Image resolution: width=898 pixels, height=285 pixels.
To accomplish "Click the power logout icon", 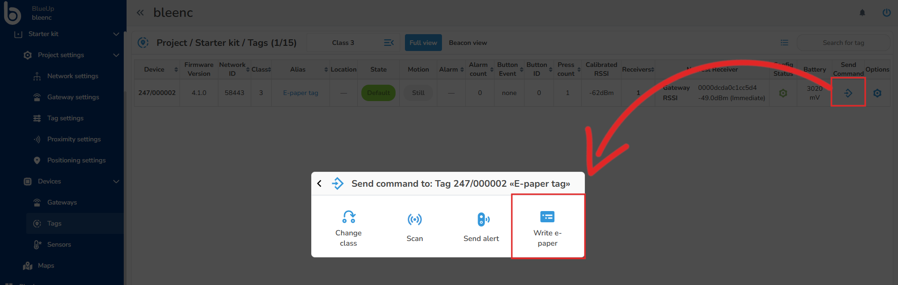I will pos(886,13).
